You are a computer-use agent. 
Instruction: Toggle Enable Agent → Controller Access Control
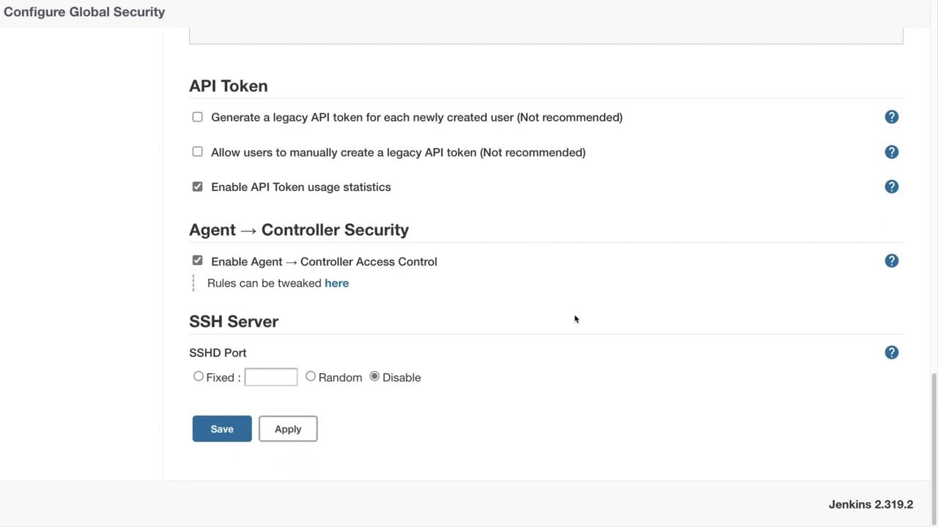[197, 261]
